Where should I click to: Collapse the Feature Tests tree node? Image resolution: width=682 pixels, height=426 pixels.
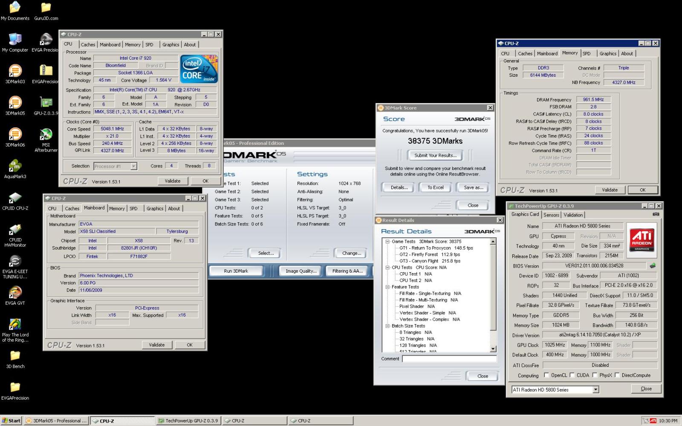click(387, 287)
